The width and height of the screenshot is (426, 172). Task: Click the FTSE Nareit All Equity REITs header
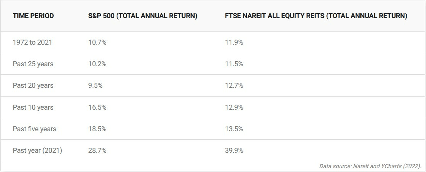click(x=316, y=16)
